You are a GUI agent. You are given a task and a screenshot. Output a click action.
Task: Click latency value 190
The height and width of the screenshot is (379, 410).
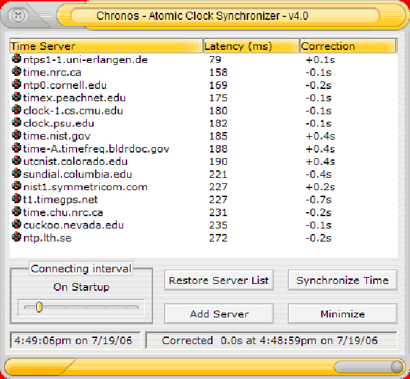click(x=218, y=161)
